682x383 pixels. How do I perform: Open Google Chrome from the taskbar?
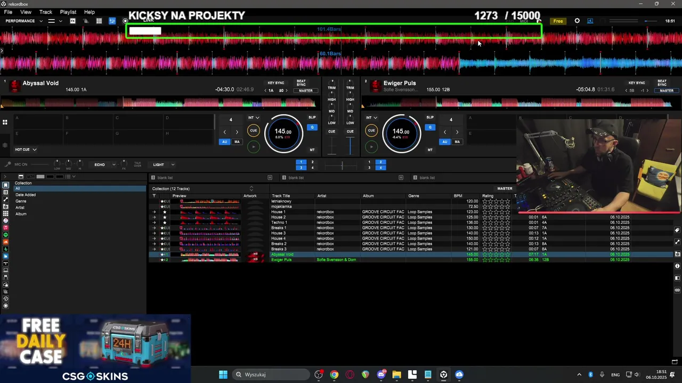pos(334,374)
